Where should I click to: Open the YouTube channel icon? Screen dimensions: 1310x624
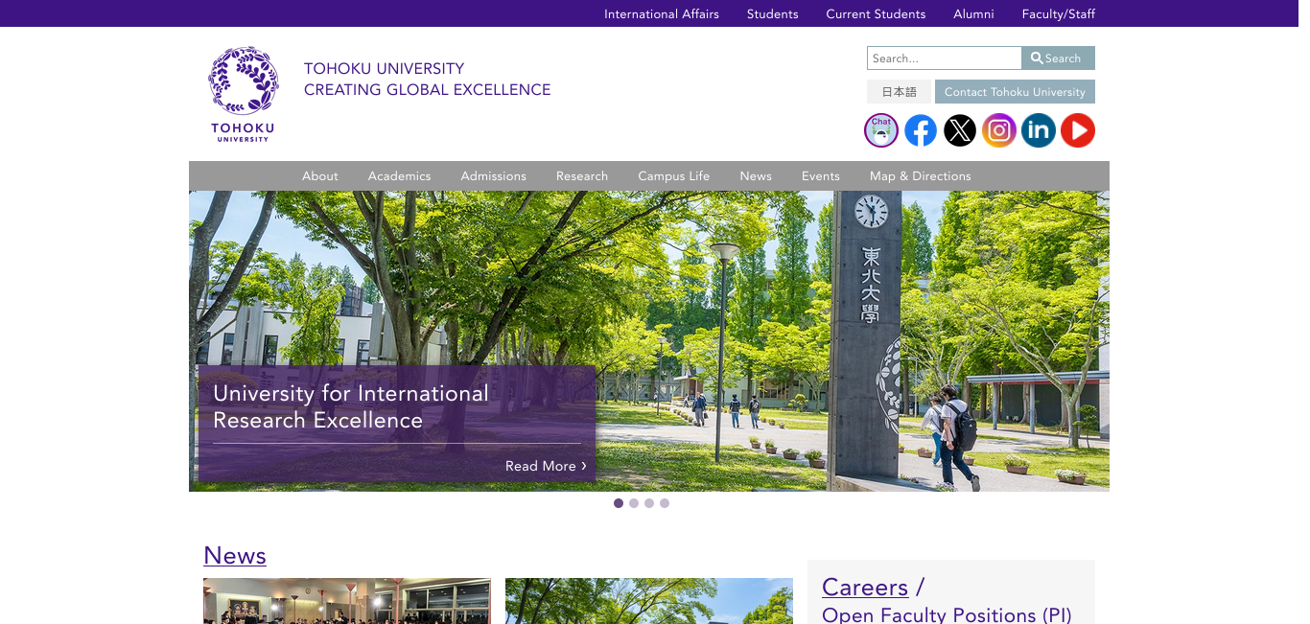coord(1078,130)
